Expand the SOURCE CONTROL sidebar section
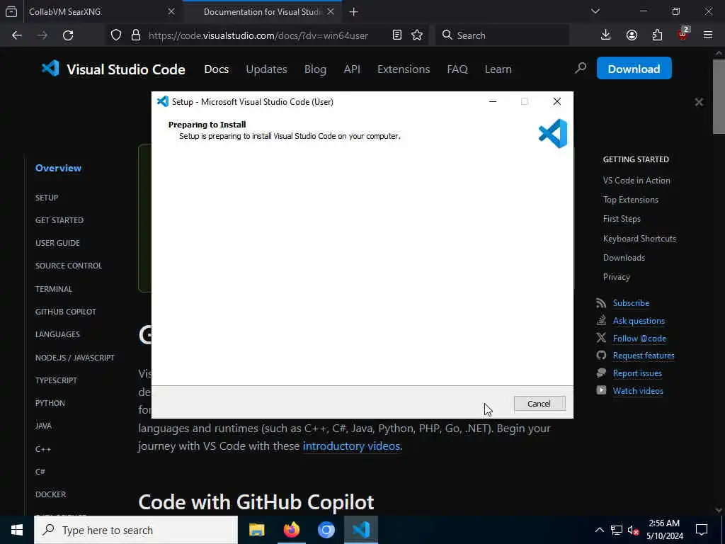Viewport: 725px width, 544px height. click(69, 266)
